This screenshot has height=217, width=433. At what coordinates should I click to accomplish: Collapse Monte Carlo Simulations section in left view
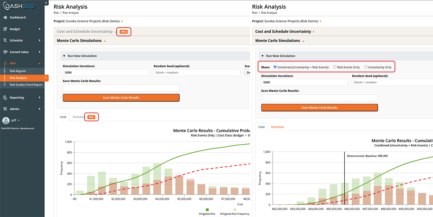tap(105, 41)
